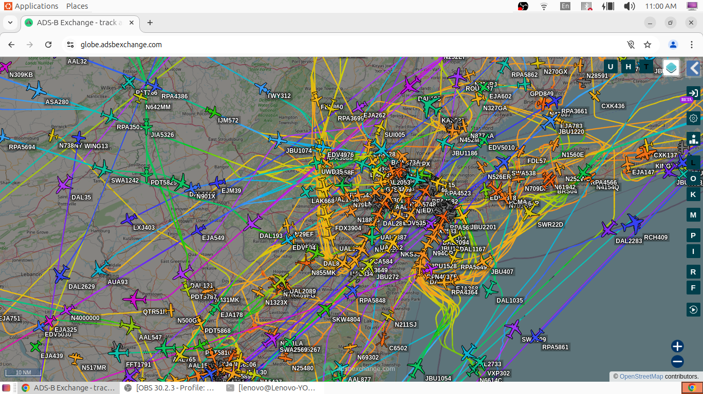Image resolution: width=703 pixels, height=394 pixels.
Task: Bookmark this page with the star
Action: click(x=647, y=45)
